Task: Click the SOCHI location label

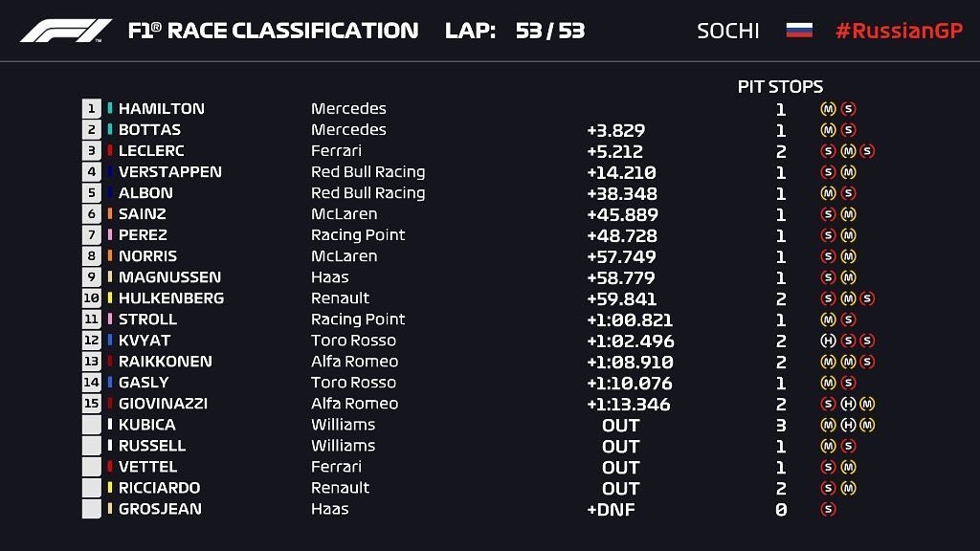Action: 728,31
